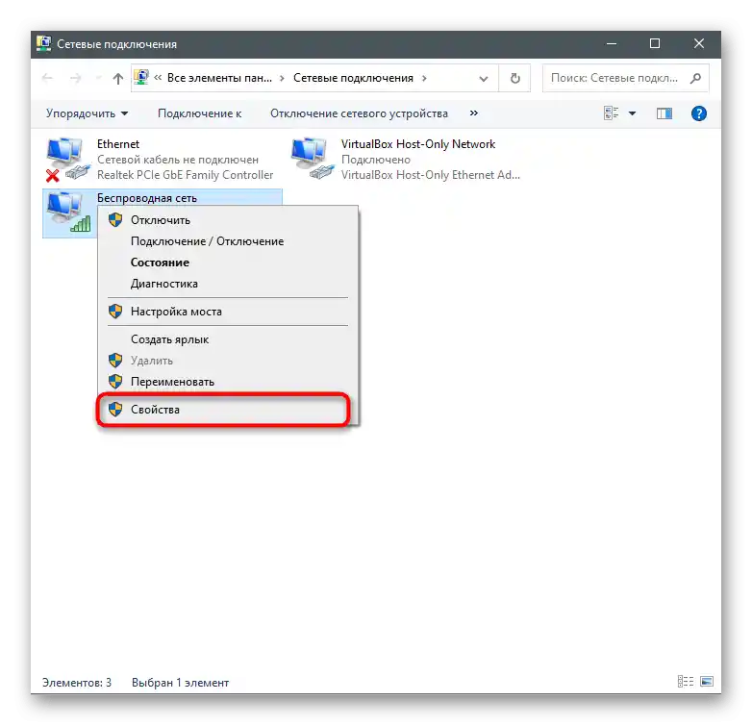This screenshot has width=752, height=726.
Task: Select 'Сетевые подключения' breadcrumb
Action: pos(353,78)
